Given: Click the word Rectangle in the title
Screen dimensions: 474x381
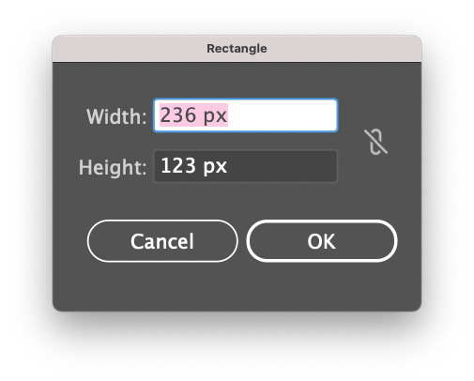Looking at the screenshot, I should (237, 49).
